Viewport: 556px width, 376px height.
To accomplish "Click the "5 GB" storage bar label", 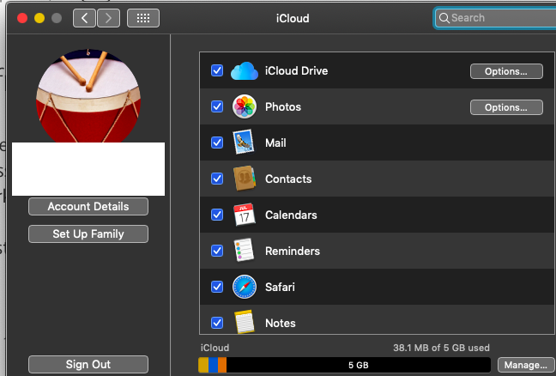I will coord(358,365).
